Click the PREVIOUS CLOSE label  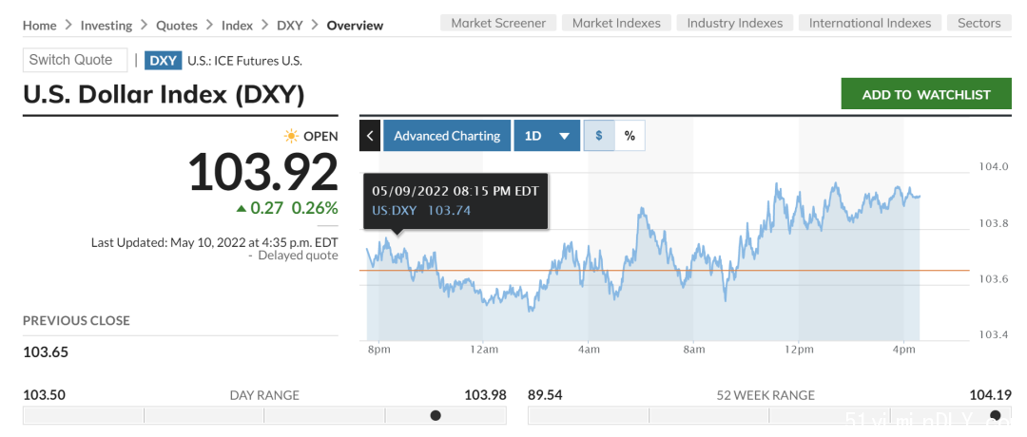point(77,320)
